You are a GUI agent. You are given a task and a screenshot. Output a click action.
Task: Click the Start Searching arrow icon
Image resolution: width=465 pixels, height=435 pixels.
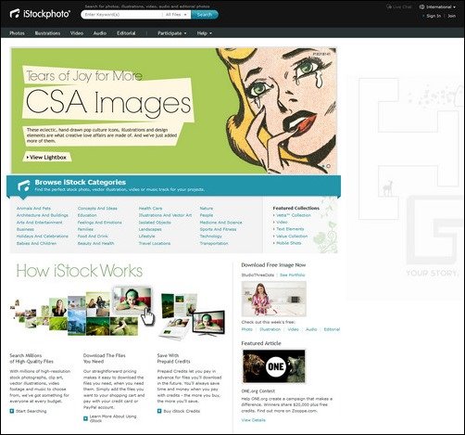(x=12, y=411)
